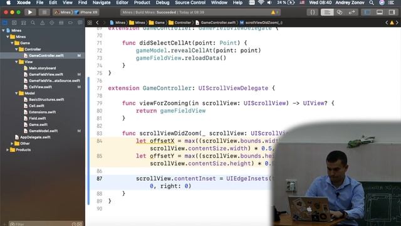Collapse the Model folder
The image size is (401, 226).
(x=16, y=94)
